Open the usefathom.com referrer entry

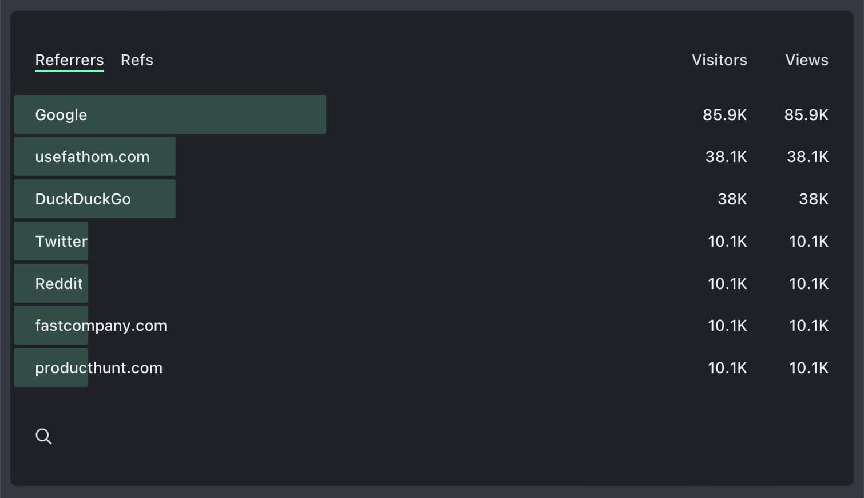(94, 156)
